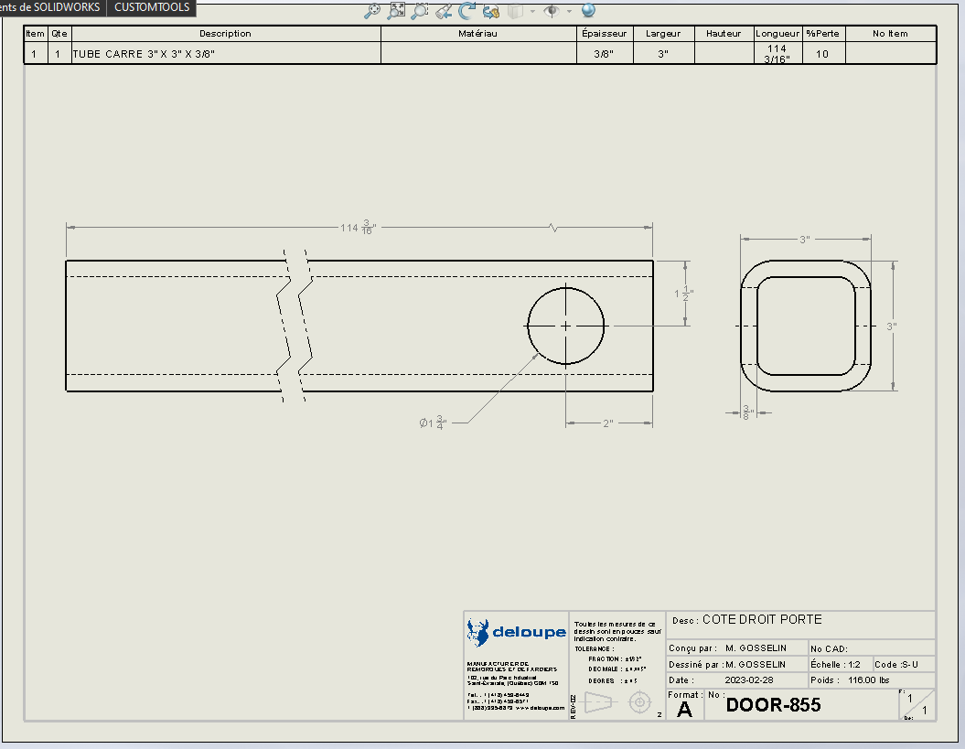
Task: Go back with the Previous View icon
Action: [x=444, y=11]
